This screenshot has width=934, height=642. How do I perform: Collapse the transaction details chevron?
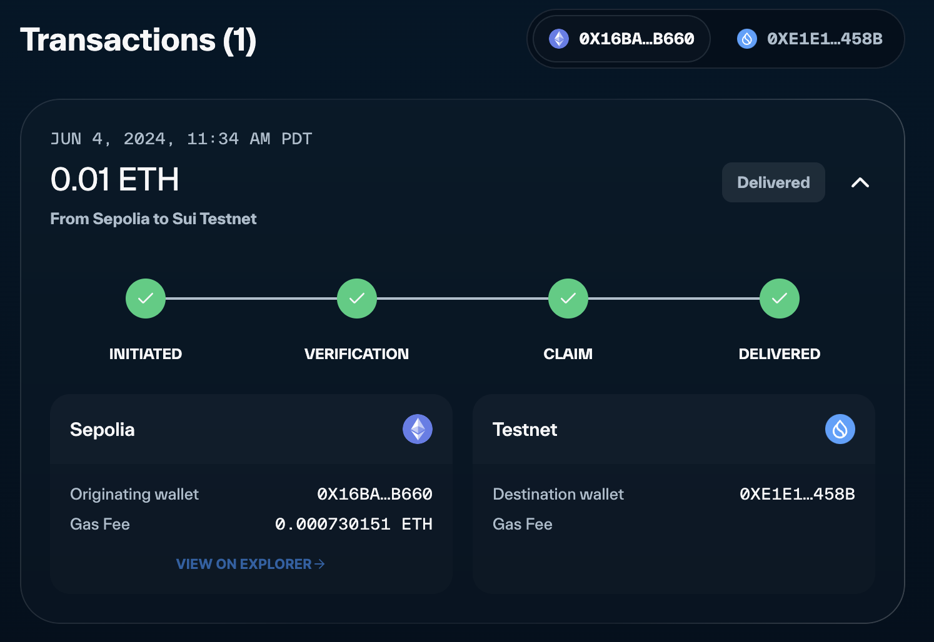coord(860,182)
